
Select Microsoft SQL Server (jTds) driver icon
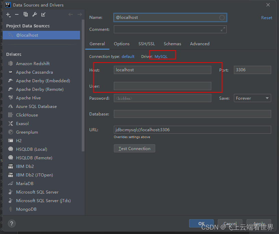[x=11, y=200]
